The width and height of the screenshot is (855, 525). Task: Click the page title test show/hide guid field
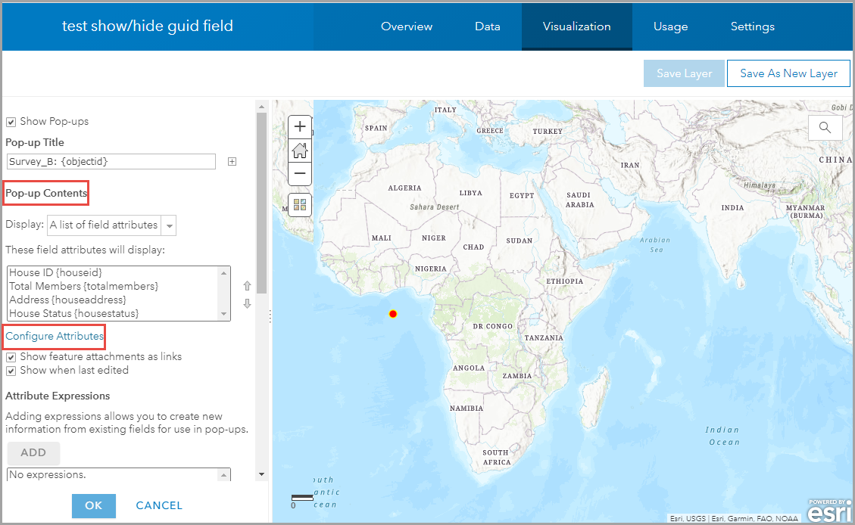[x=147, y=26]
